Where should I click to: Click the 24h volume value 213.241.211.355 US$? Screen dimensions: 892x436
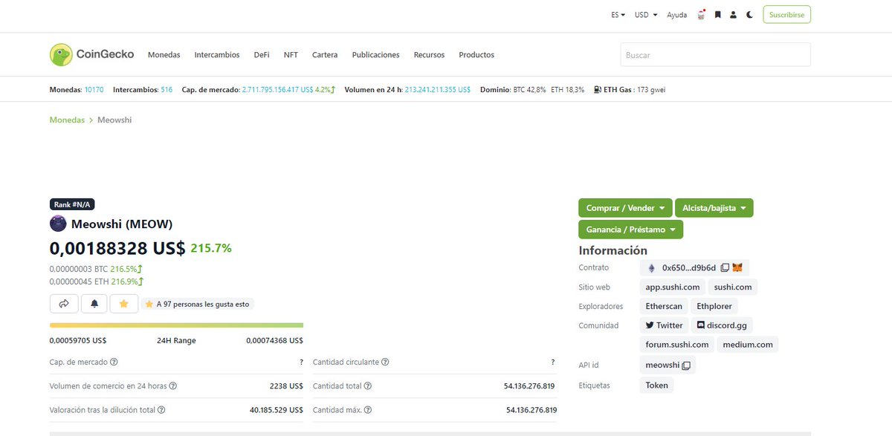coord(438,90)
